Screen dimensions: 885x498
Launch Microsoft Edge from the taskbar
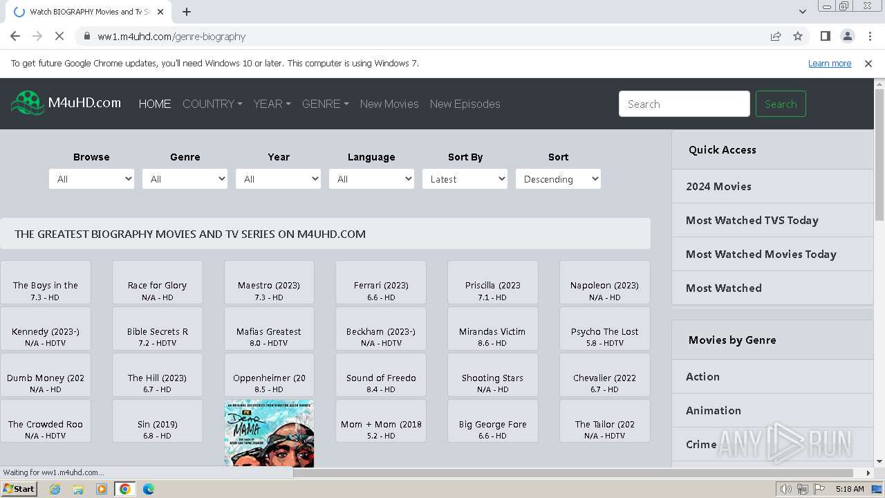click(x=149, y=489)
